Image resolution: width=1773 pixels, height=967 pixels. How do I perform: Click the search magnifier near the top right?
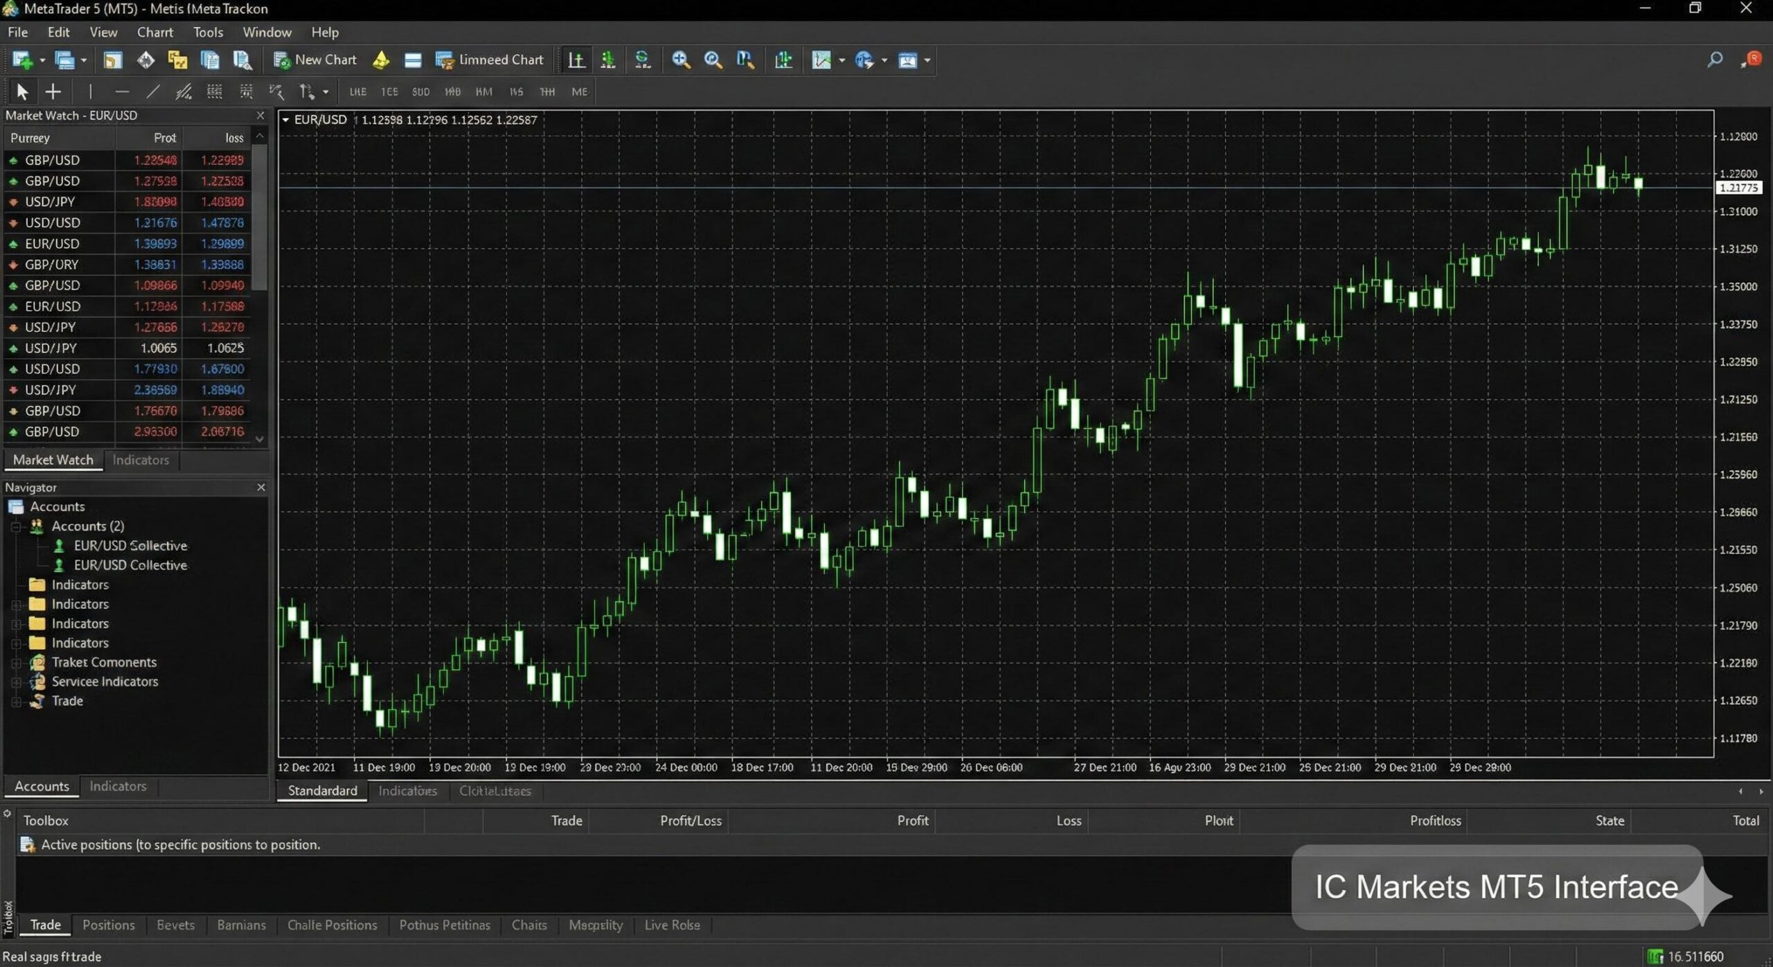pos(1714,60)
